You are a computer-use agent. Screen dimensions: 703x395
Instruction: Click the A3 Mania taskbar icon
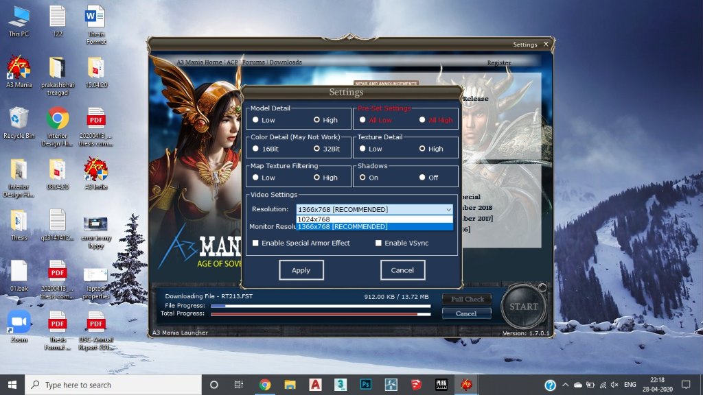pos(466,385)
